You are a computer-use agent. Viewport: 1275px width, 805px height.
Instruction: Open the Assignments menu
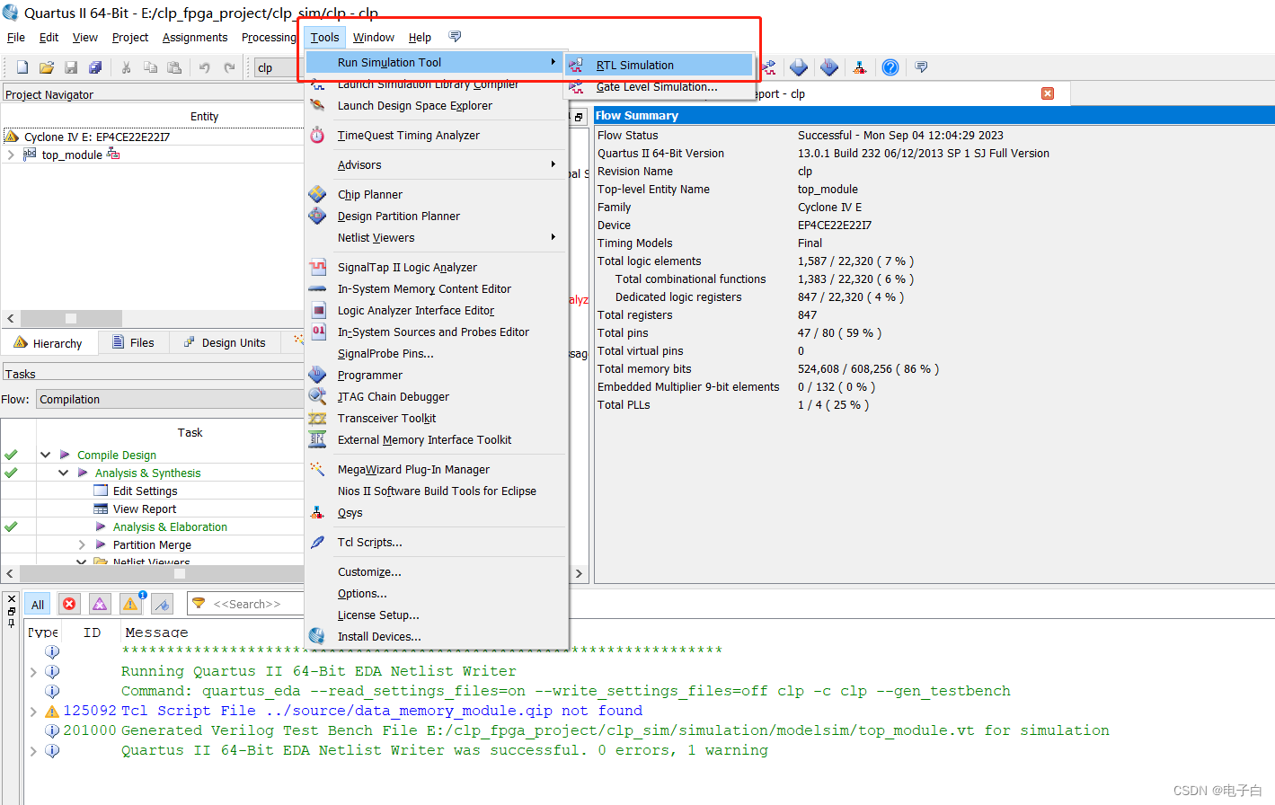tap(195, 37)
